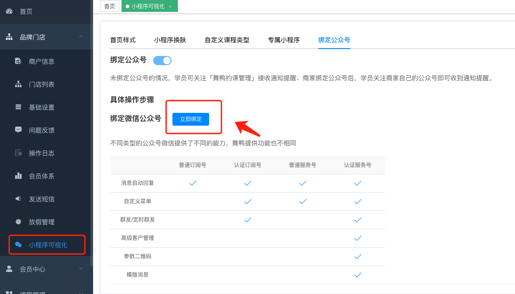Collapse the 品牌门店 menu section
The image size is (515, 294).
click(81, 37)
